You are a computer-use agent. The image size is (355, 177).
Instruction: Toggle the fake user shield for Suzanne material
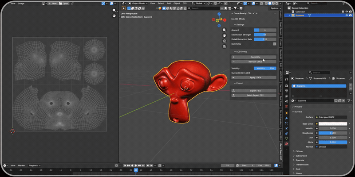click(336, 101)
